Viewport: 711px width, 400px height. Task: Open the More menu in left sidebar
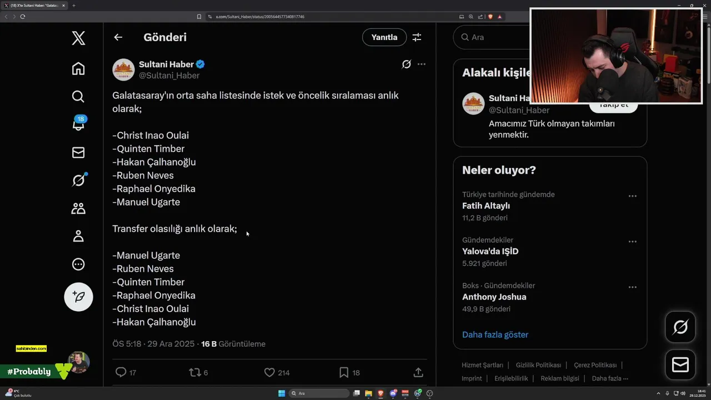[x=78, y=264]
